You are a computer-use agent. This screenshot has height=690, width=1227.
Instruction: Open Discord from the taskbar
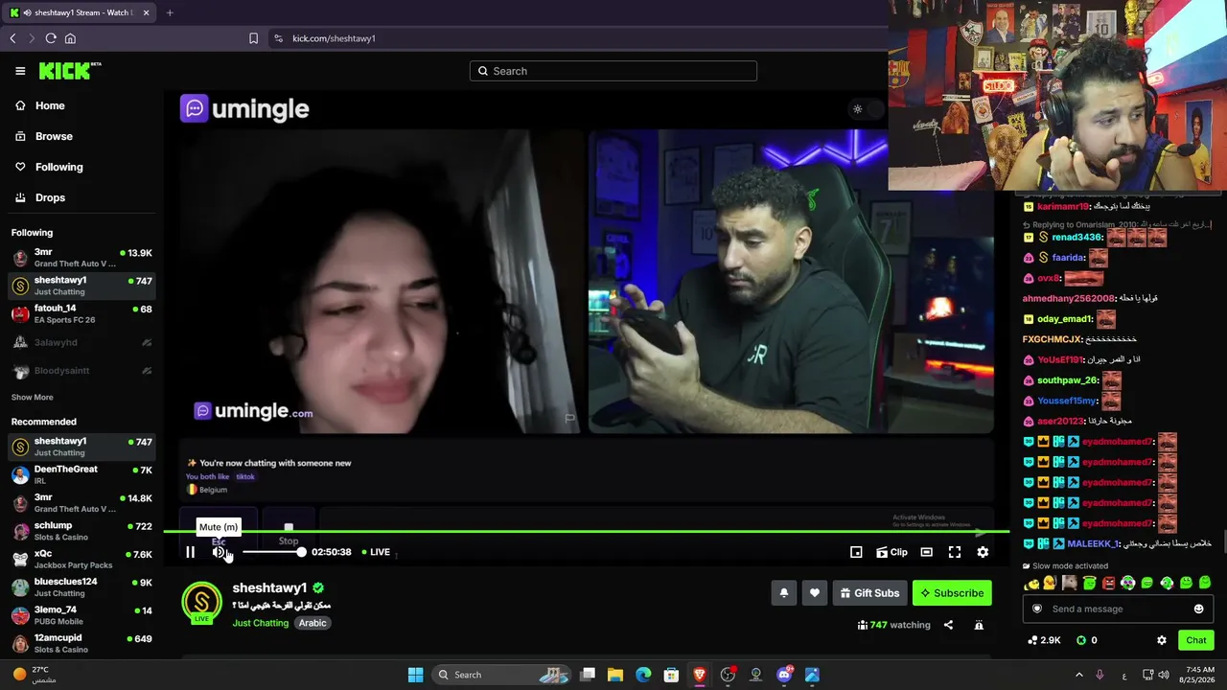784,675
